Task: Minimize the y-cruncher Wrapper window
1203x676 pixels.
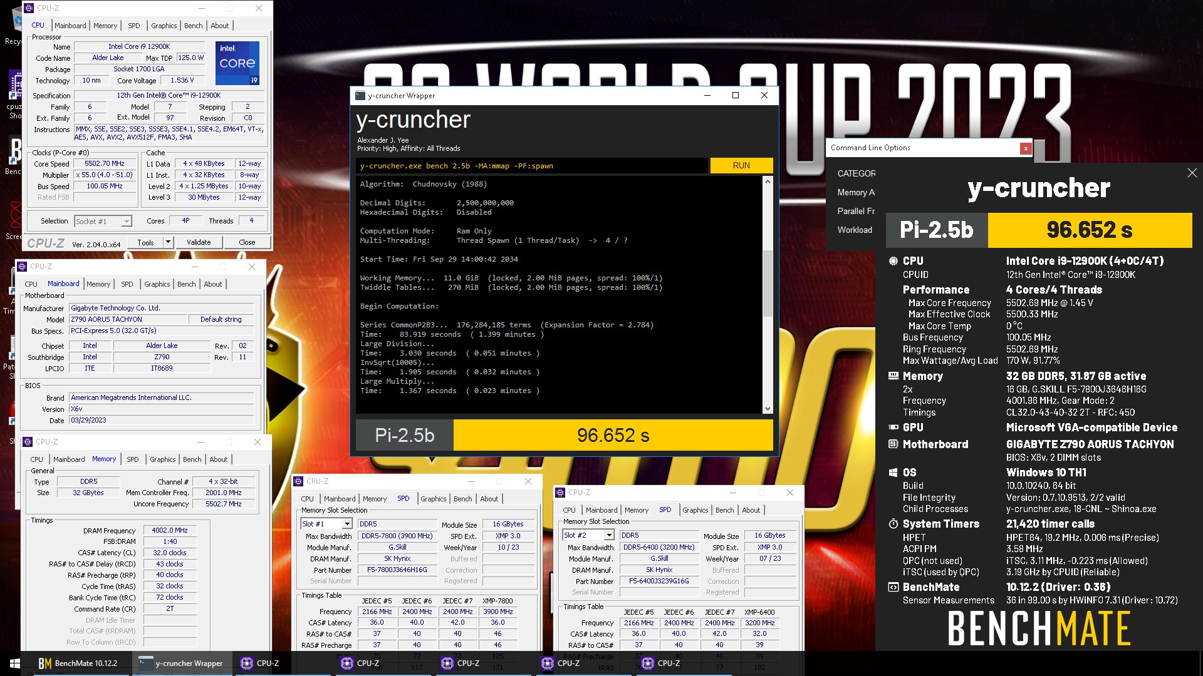Action: (707, 95)
